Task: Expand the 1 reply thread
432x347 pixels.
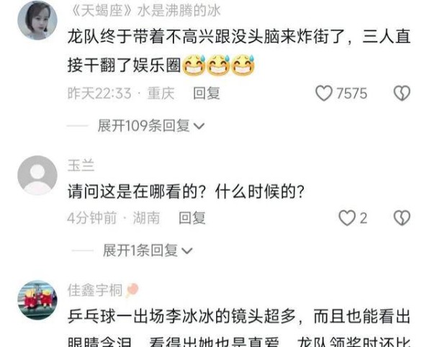Action: pos(148,251)
